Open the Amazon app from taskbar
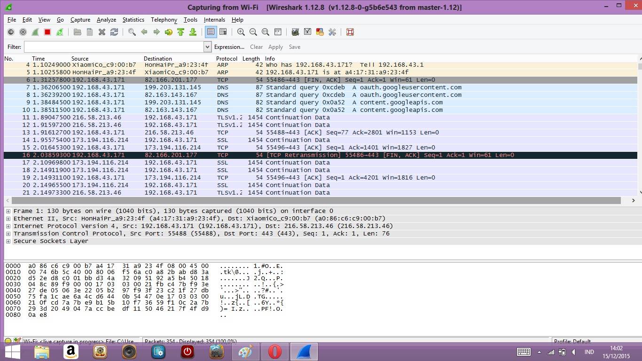 pos(71,352)
